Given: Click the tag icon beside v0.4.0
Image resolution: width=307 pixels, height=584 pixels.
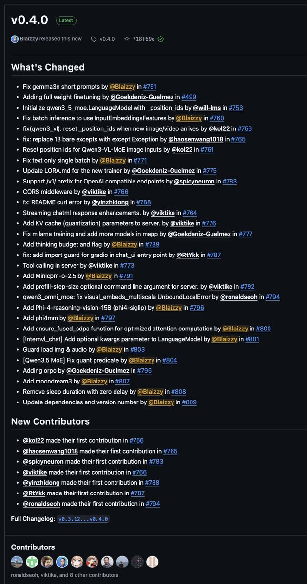Looking at the screenshot, I should point(94,39).
